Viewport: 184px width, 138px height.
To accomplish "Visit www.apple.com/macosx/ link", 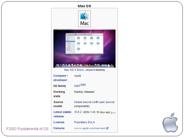I will tap(90, 128).
